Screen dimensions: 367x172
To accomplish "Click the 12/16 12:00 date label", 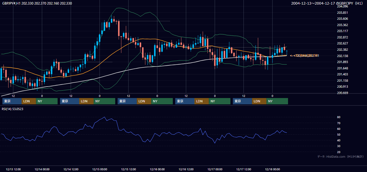I will tap(186, 169).
